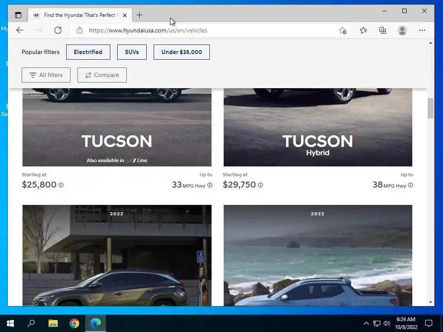Image resolution: width=443 pixels, height=332 pixels.
Task: Show MPG info for 33 MPG Hwy
Action: (210, 185)
